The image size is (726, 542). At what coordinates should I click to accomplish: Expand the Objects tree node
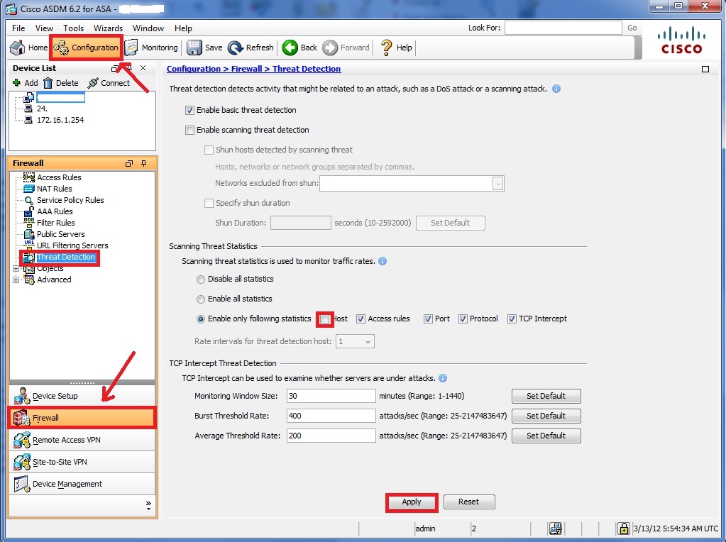16,268
